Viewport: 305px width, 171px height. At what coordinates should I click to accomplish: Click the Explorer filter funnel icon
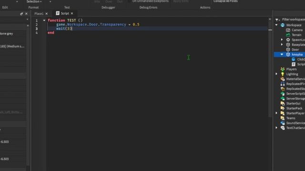[277, 19]
